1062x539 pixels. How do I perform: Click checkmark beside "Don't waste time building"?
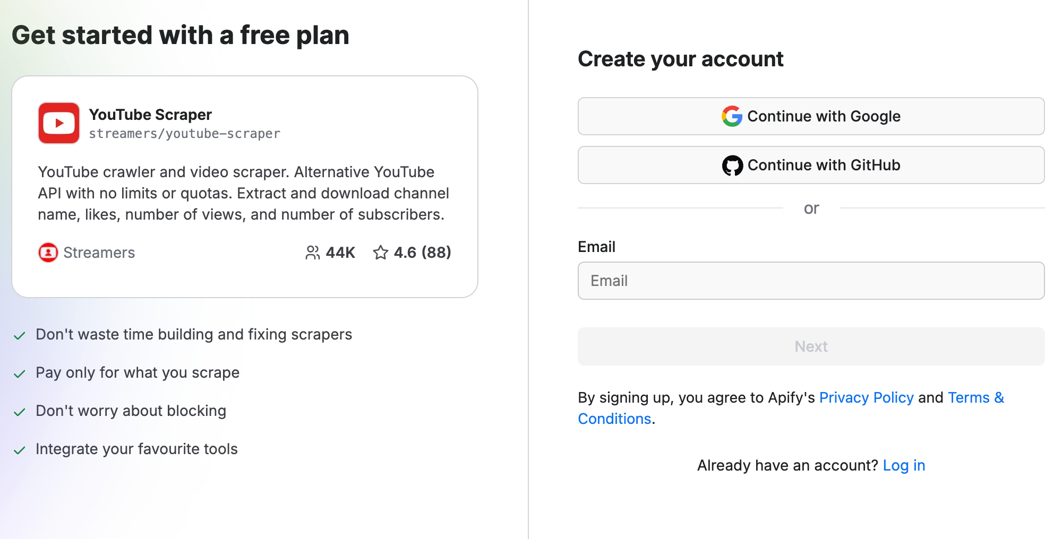(20, 335)
